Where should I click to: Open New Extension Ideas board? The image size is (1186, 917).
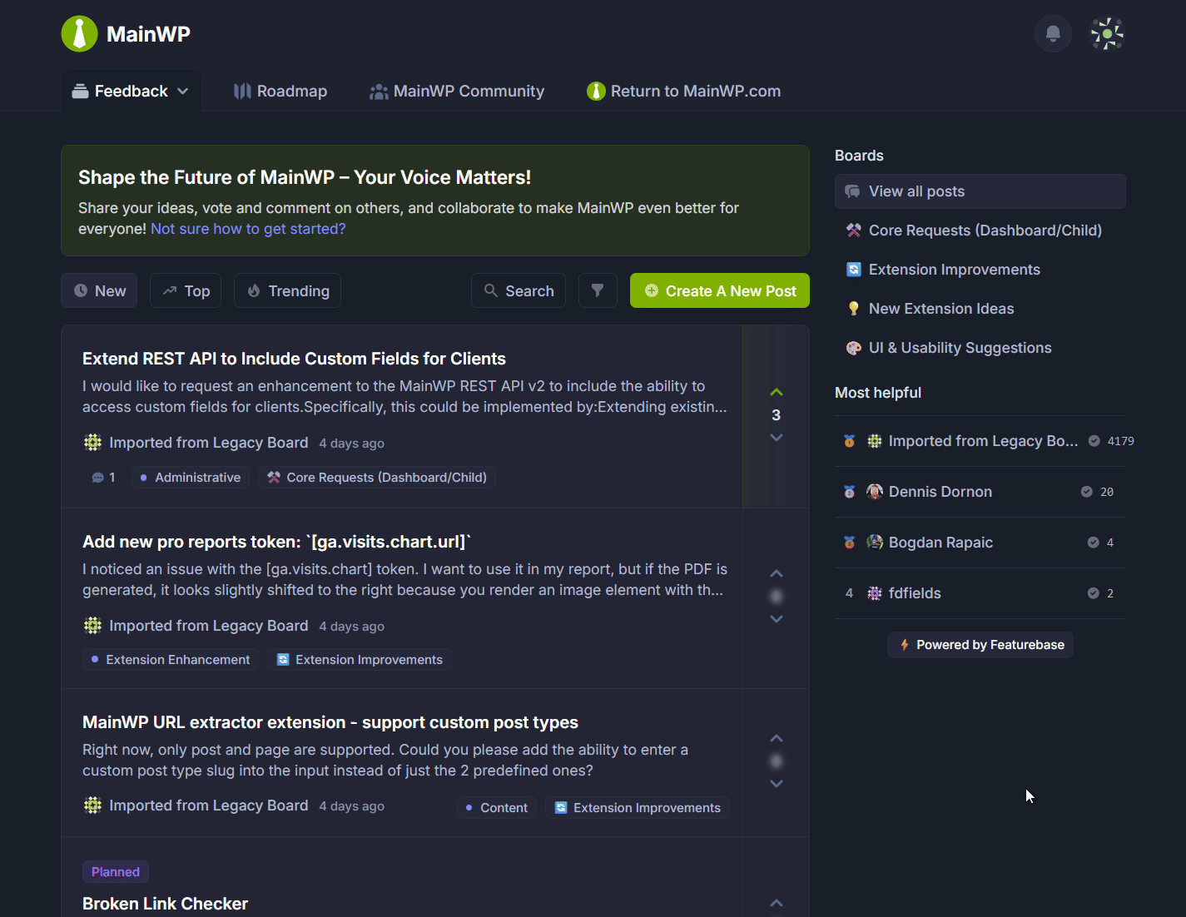tap(980, 309)
